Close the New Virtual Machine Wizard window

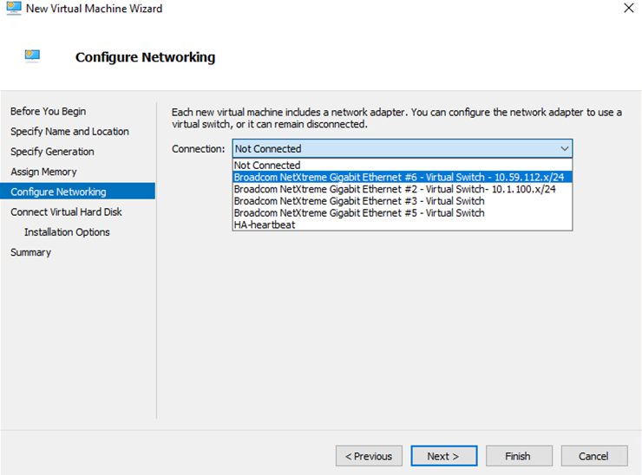(628, 9)
